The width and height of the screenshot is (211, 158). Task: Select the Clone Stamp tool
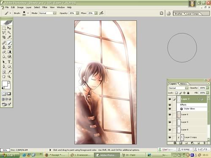pyautogui.click(x=4, y=47)
